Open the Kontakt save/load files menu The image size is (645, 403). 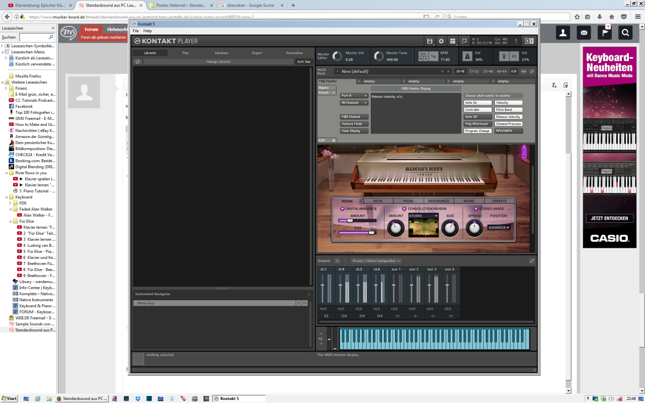pos(429,41)
